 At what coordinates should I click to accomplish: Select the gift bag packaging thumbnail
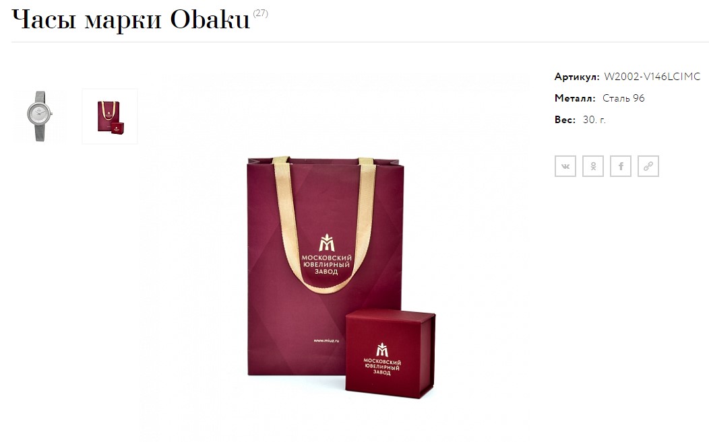110,116
